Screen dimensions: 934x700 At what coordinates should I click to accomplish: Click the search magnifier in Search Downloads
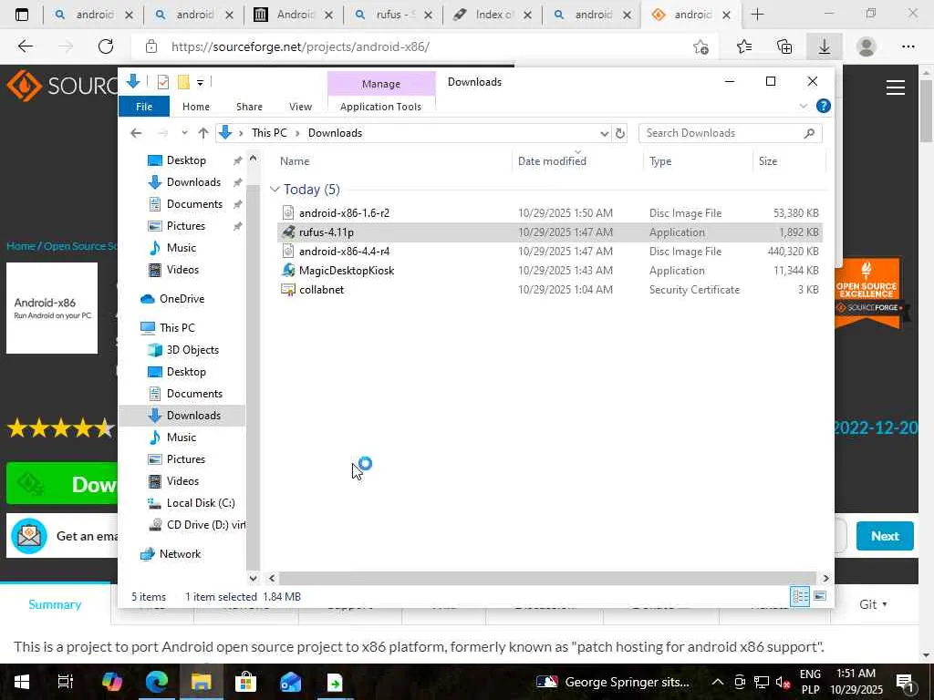coord(809,133)
